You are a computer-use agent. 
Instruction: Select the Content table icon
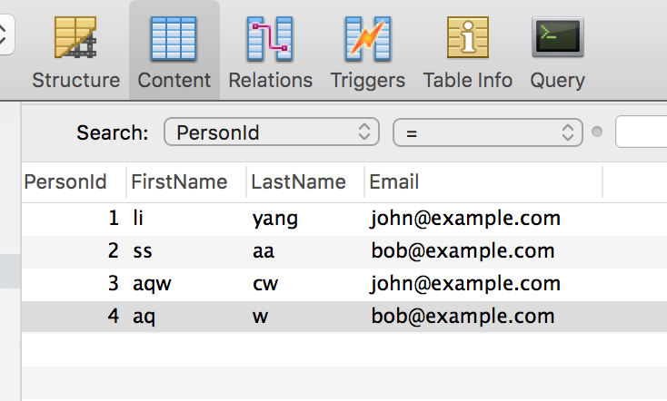(174, 38)
